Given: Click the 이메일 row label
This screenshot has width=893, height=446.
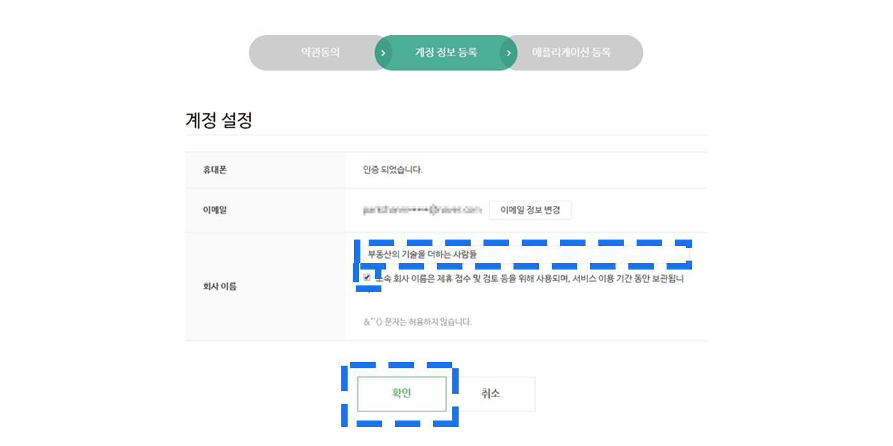Looking at the screenshot, I should pyautogui.click(x=215, y=210).
